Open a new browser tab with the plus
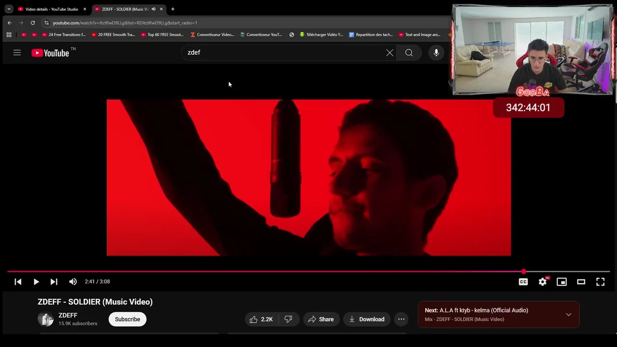 pos(173,9)
